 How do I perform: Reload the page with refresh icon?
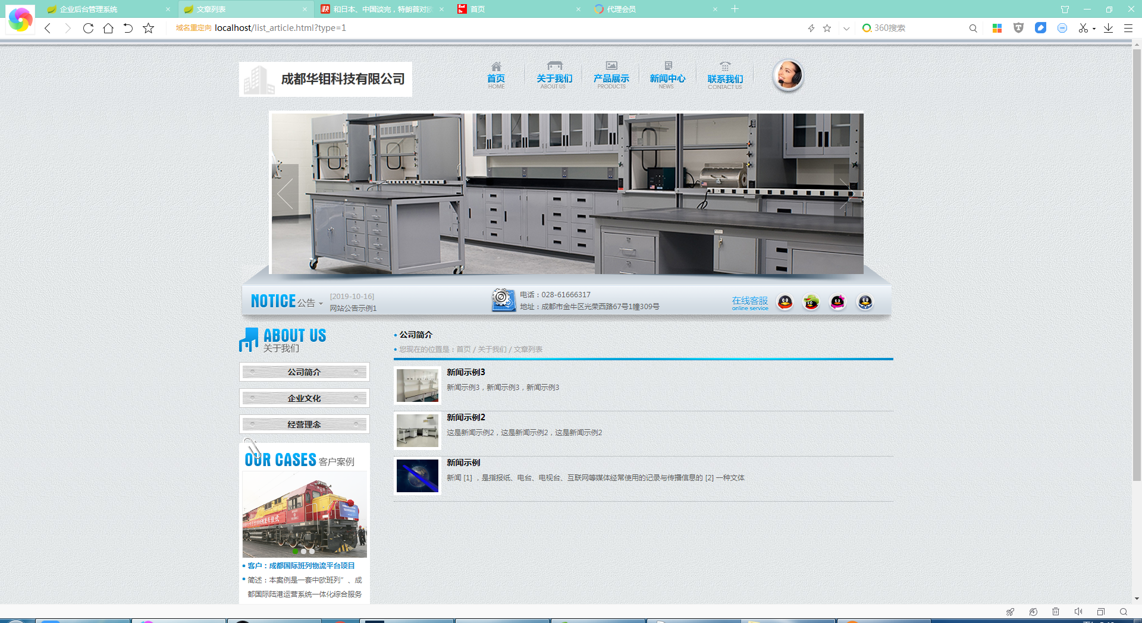pos(88,28)
